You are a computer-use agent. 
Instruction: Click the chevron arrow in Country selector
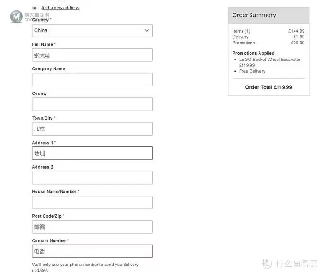pos(147,31)
